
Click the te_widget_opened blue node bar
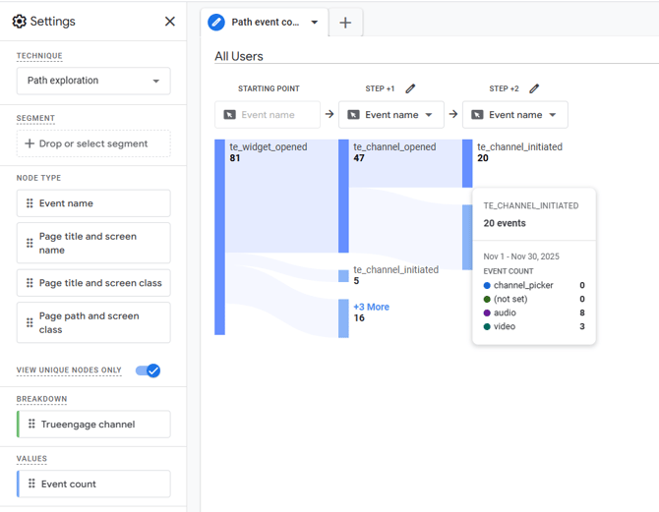coord(219,236)
